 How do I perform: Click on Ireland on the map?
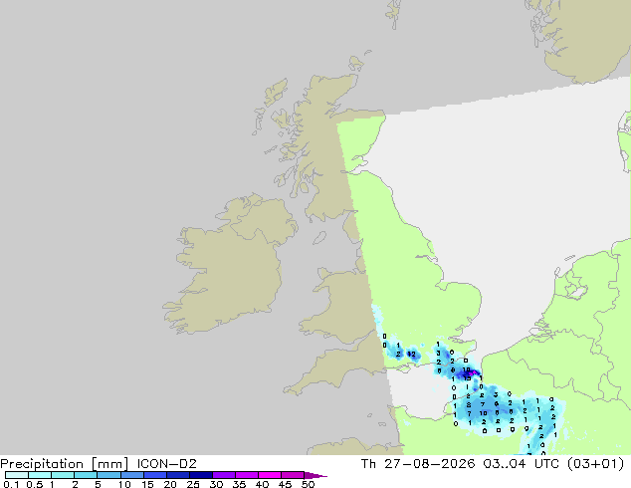click(229, 270)
